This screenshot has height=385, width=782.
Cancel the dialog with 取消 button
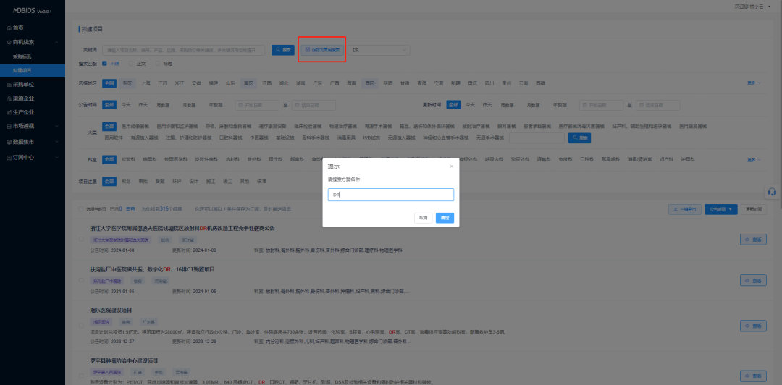[x=423, y=218]
